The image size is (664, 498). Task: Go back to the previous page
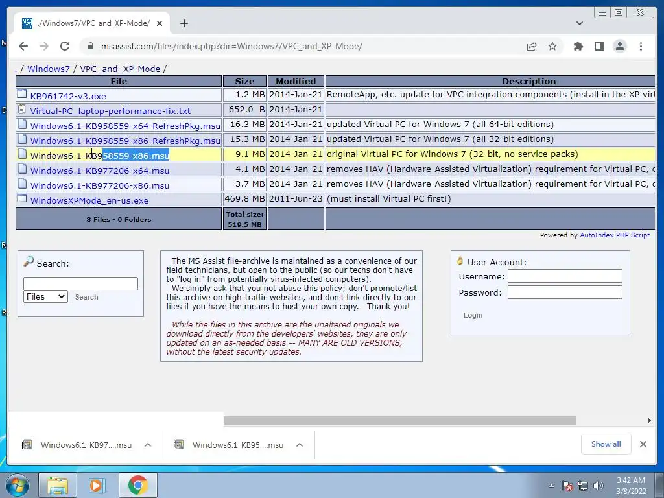click(x=23, y=46)
